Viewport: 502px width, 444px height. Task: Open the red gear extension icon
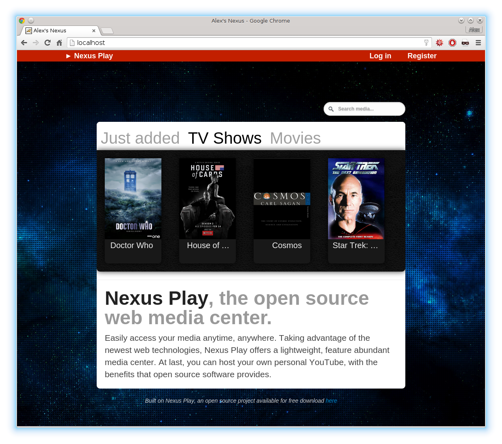click(x=439, y=42)
